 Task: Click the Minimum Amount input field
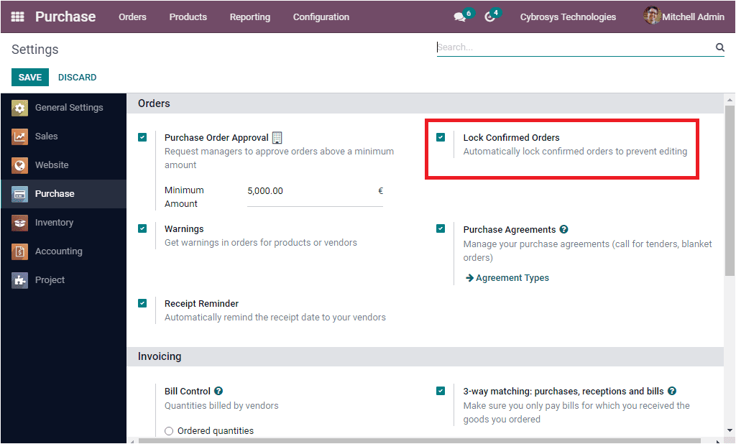[314, 190]
